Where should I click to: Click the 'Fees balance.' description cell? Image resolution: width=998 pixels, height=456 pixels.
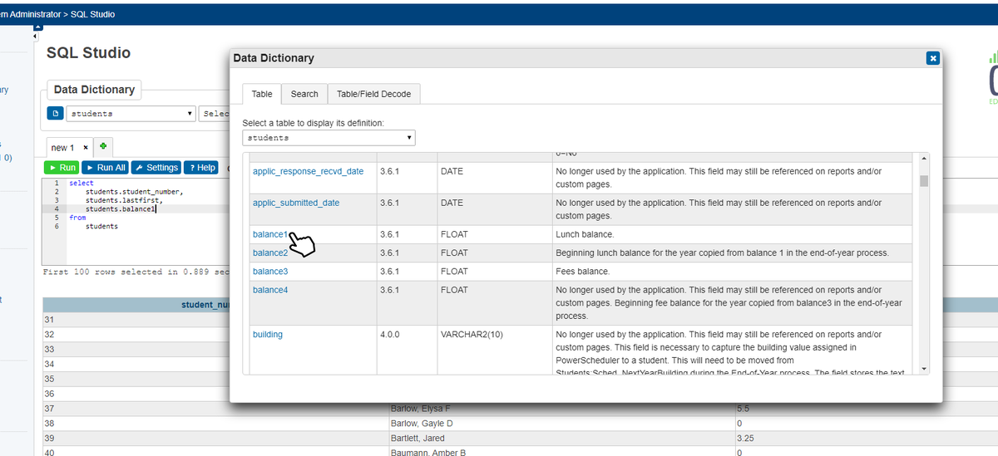pos(731,272)
